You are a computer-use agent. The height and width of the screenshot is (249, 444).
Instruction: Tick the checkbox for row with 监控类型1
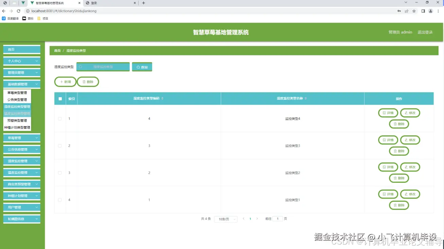60,200
